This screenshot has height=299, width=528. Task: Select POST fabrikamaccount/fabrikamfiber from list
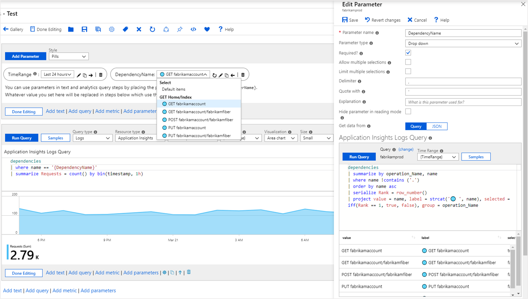200,120
